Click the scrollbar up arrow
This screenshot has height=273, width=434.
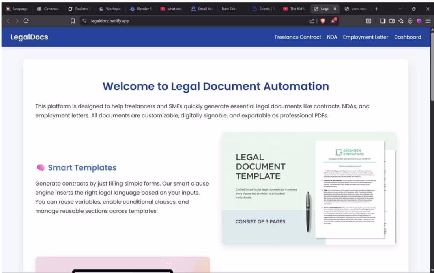432,29
